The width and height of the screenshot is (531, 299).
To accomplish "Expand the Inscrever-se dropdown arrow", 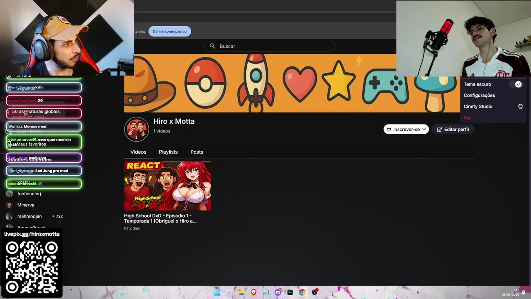I will [x=424, y=130].
